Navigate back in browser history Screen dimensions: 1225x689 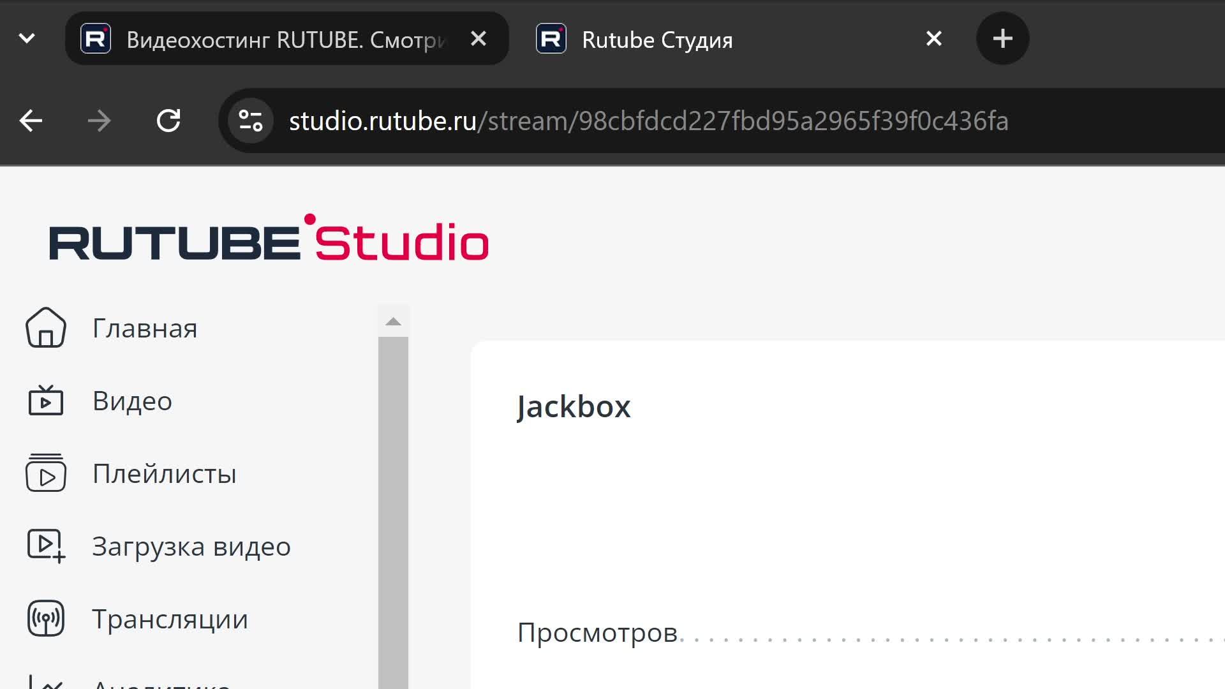(30, 121)
